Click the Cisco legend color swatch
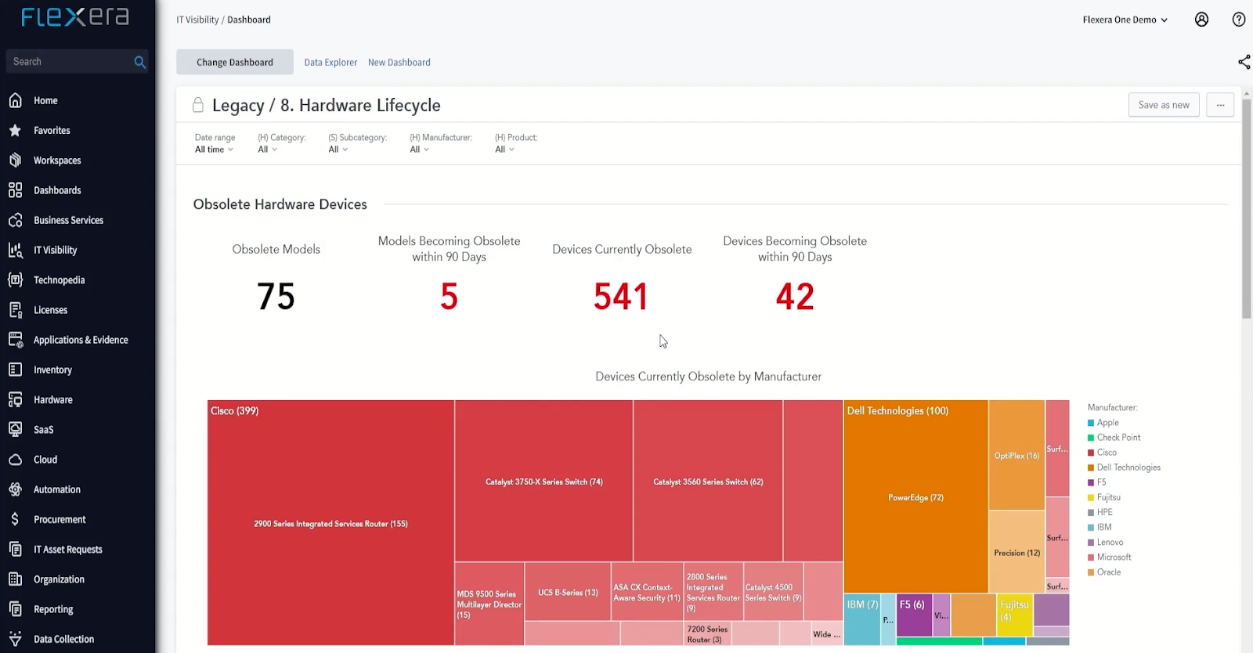Viewport: 1253px width, 653px height. pyautogui.click(x=1090, y=453)
